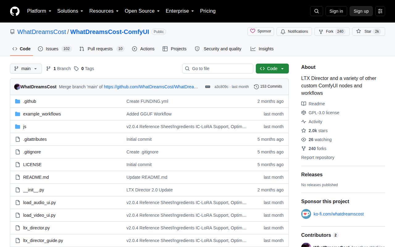This screenshot has width=395, height=247.
Task: Open the .gitattributes file
Action: [x=35, y=139]
